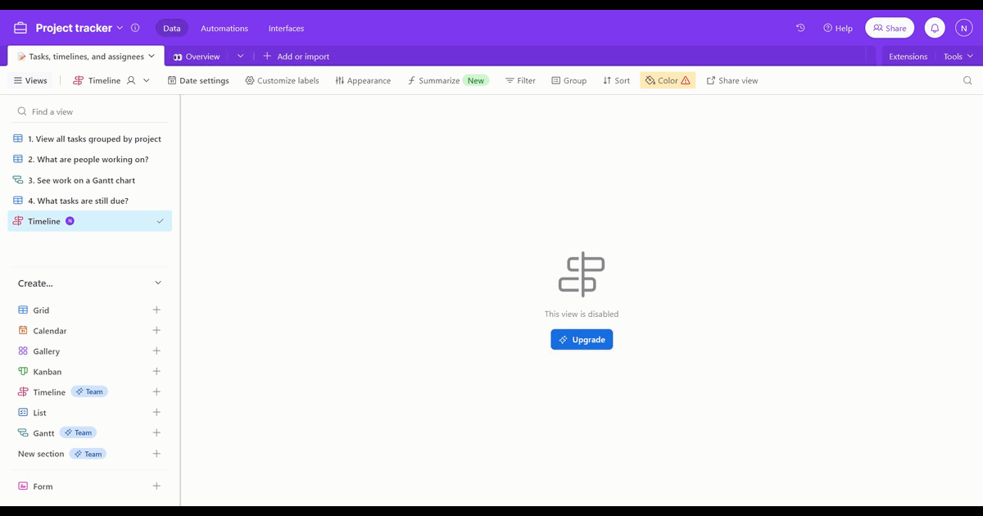Open view '2. What are people working on?'
The height and width of the screenshot is (516, 983).
[x=90, y=159]
